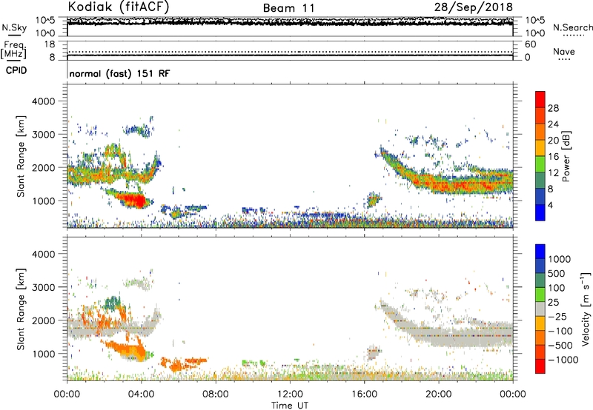Click the 'Time UT' axis label
593x410 pixels.
(290, 405)
